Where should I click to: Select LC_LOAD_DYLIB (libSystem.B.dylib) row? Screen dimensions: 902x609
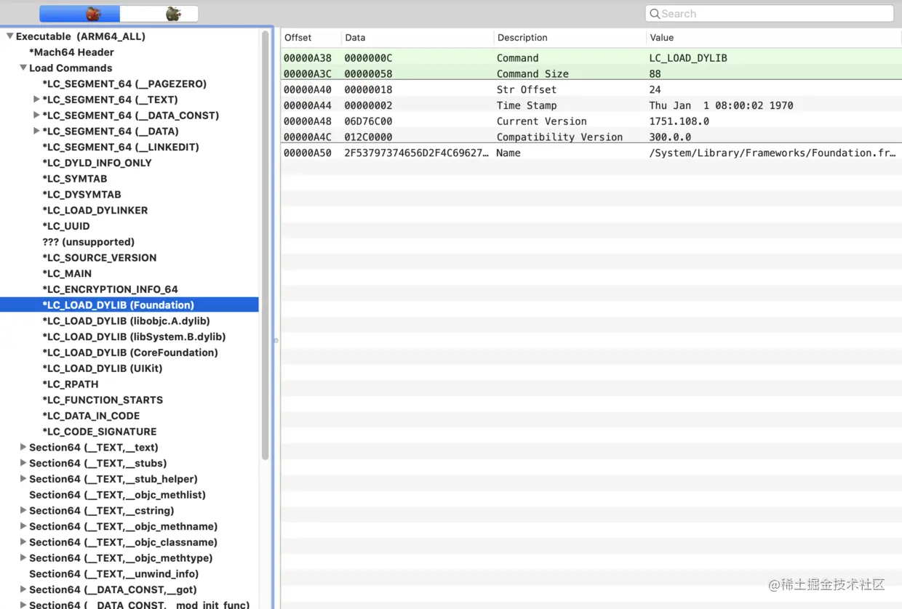[x=135, y=337]
